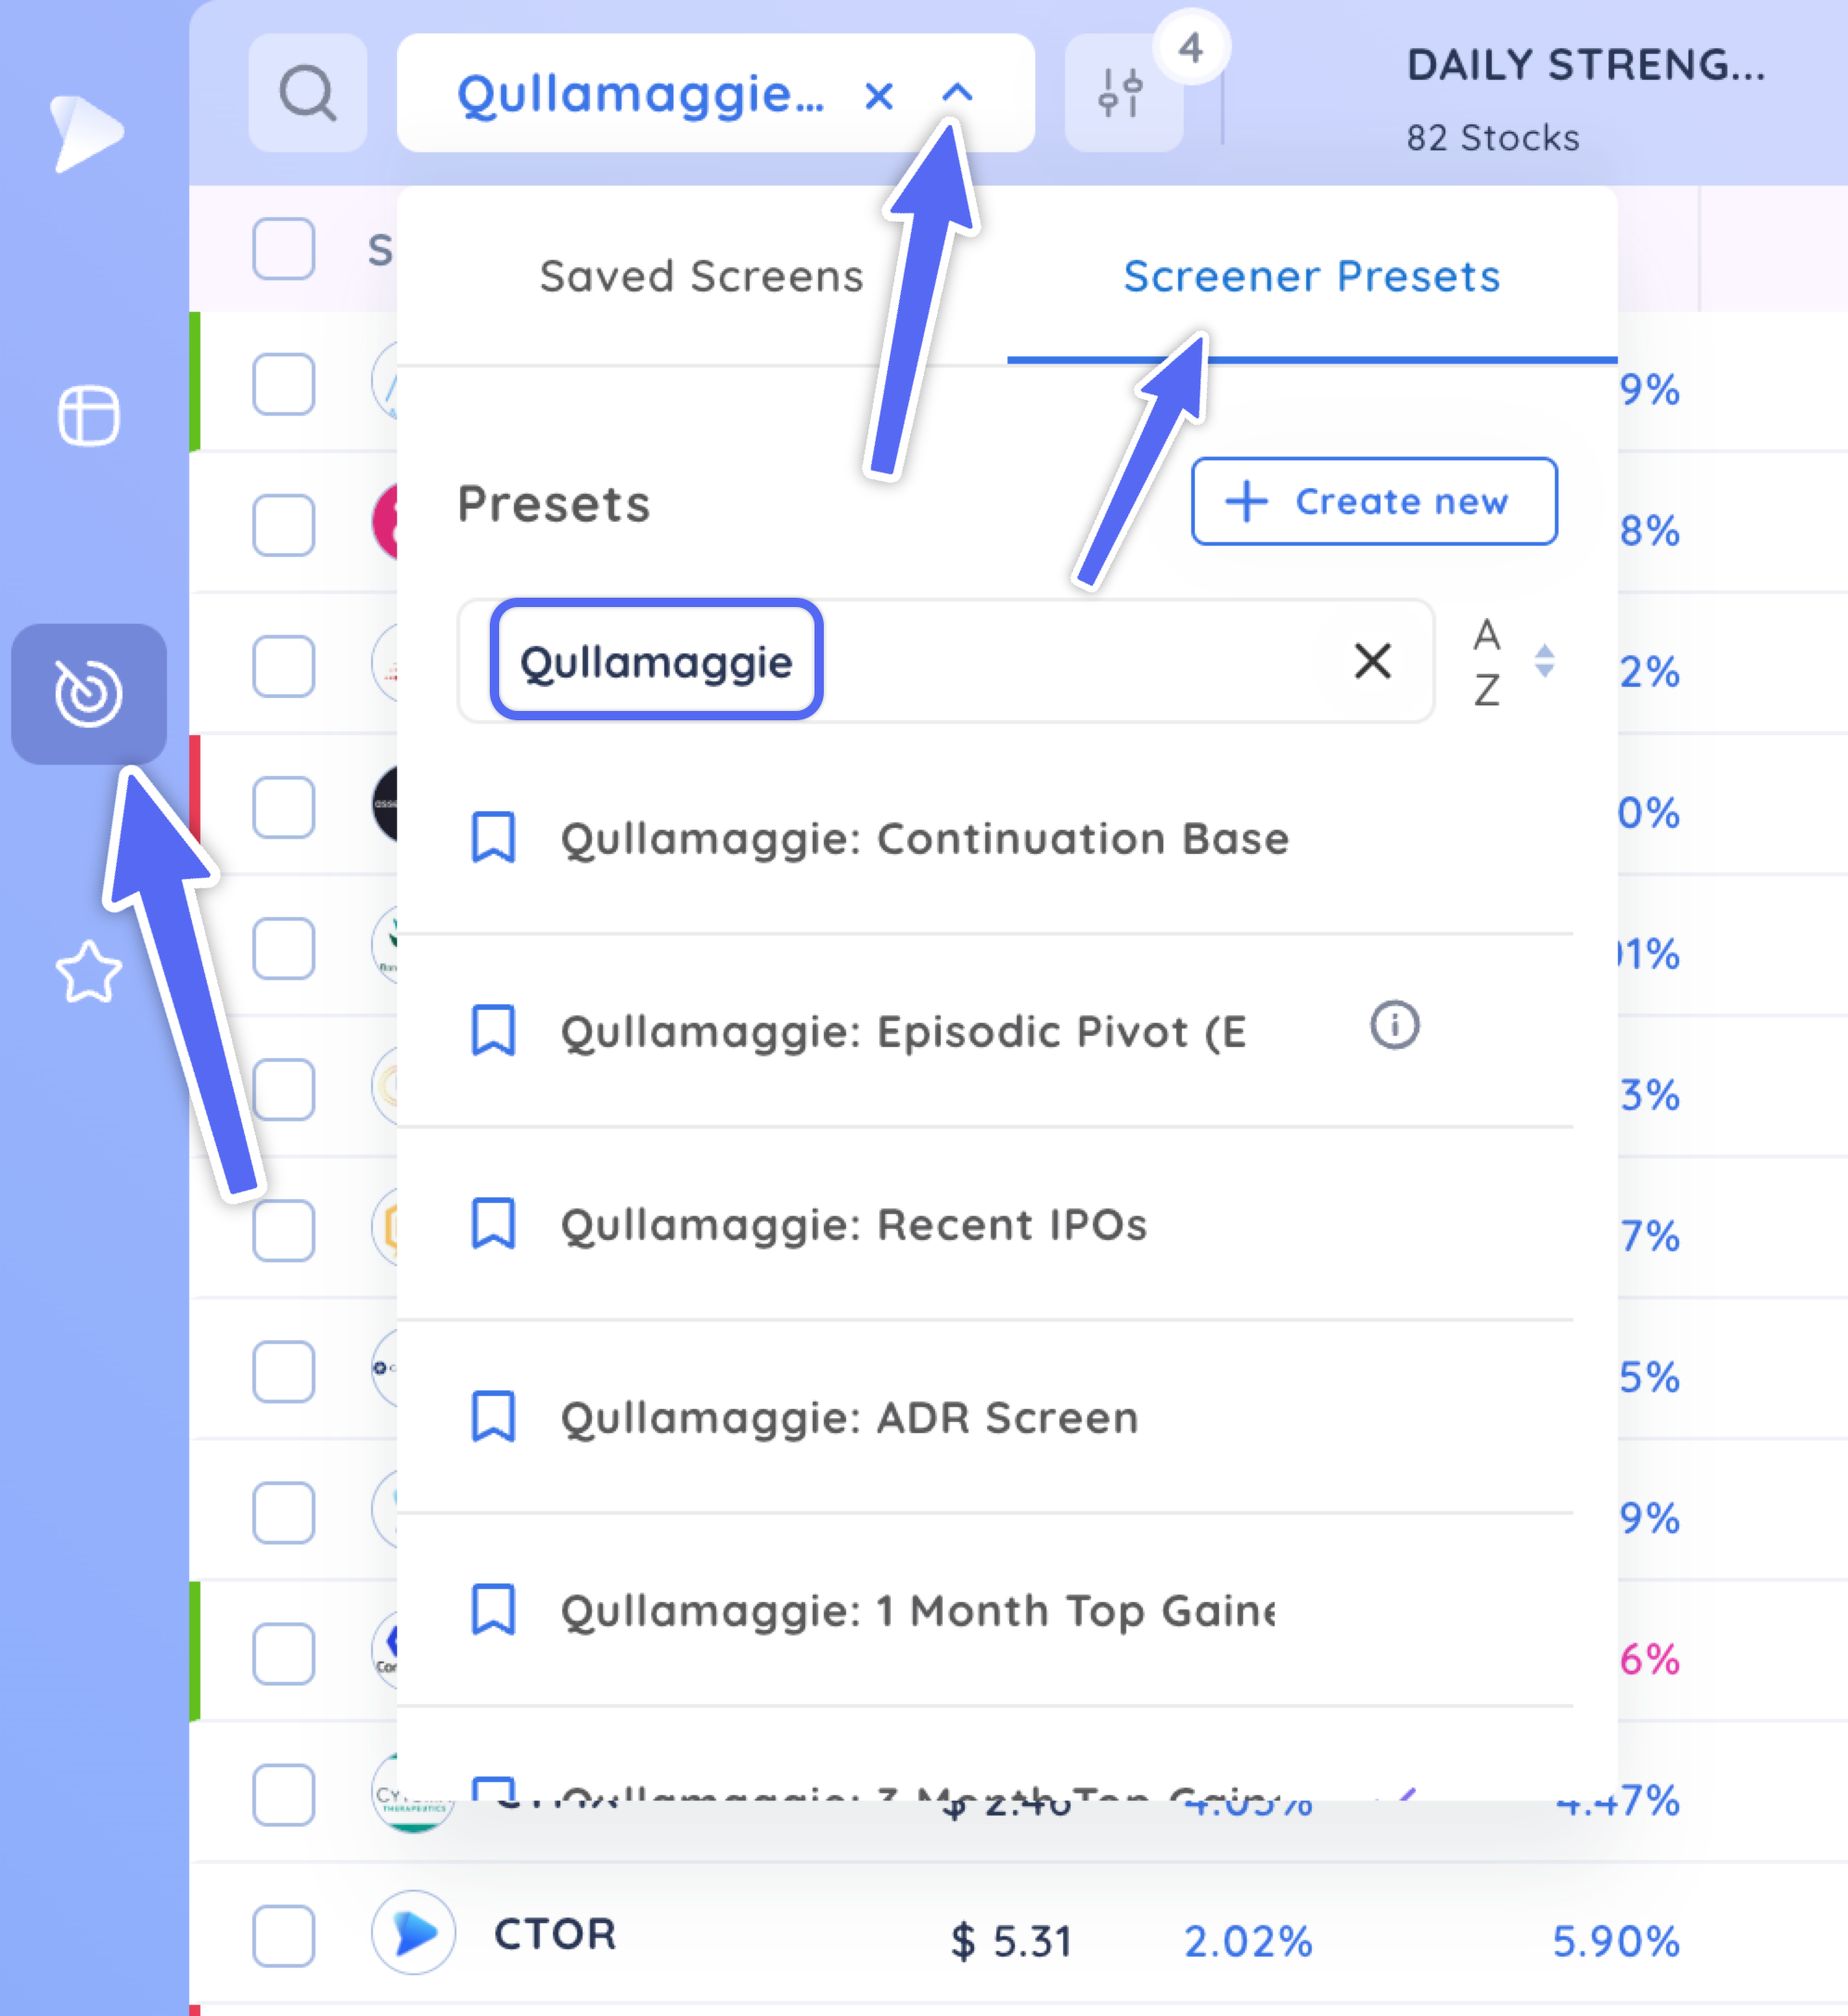Collapse the screen selector chevron

(957, 94)
